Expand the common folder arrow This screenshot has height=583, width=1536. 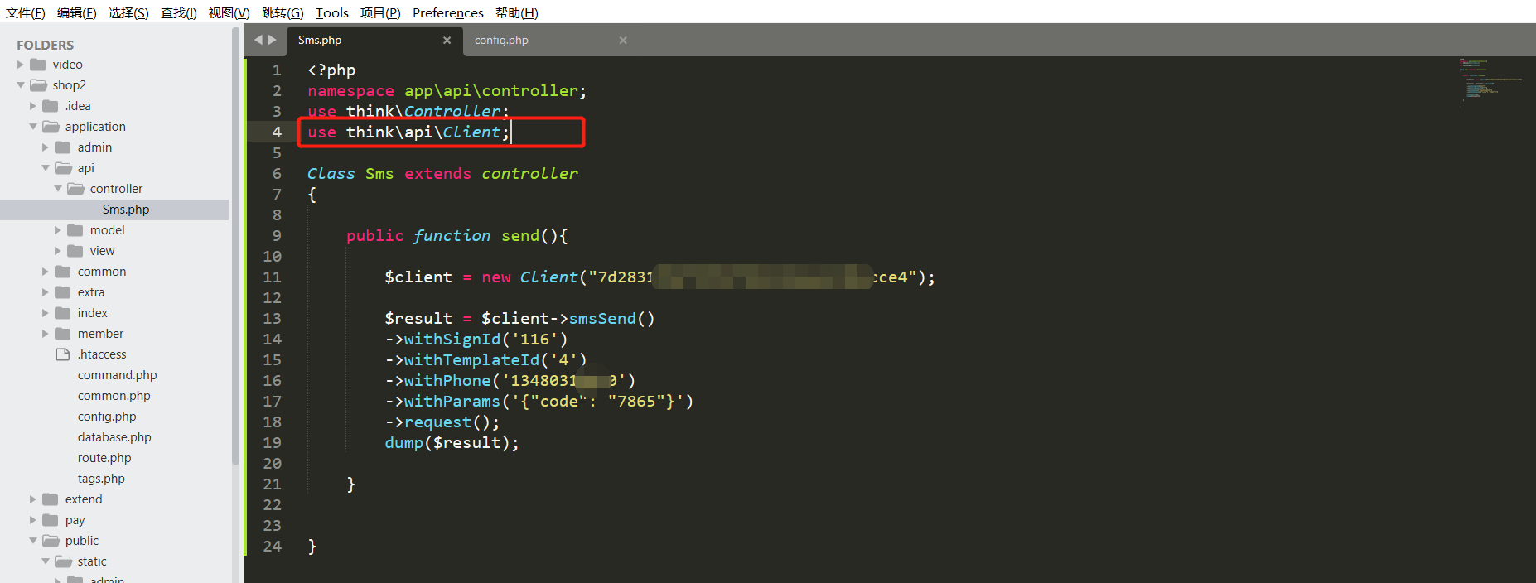(x=46, y=272)
